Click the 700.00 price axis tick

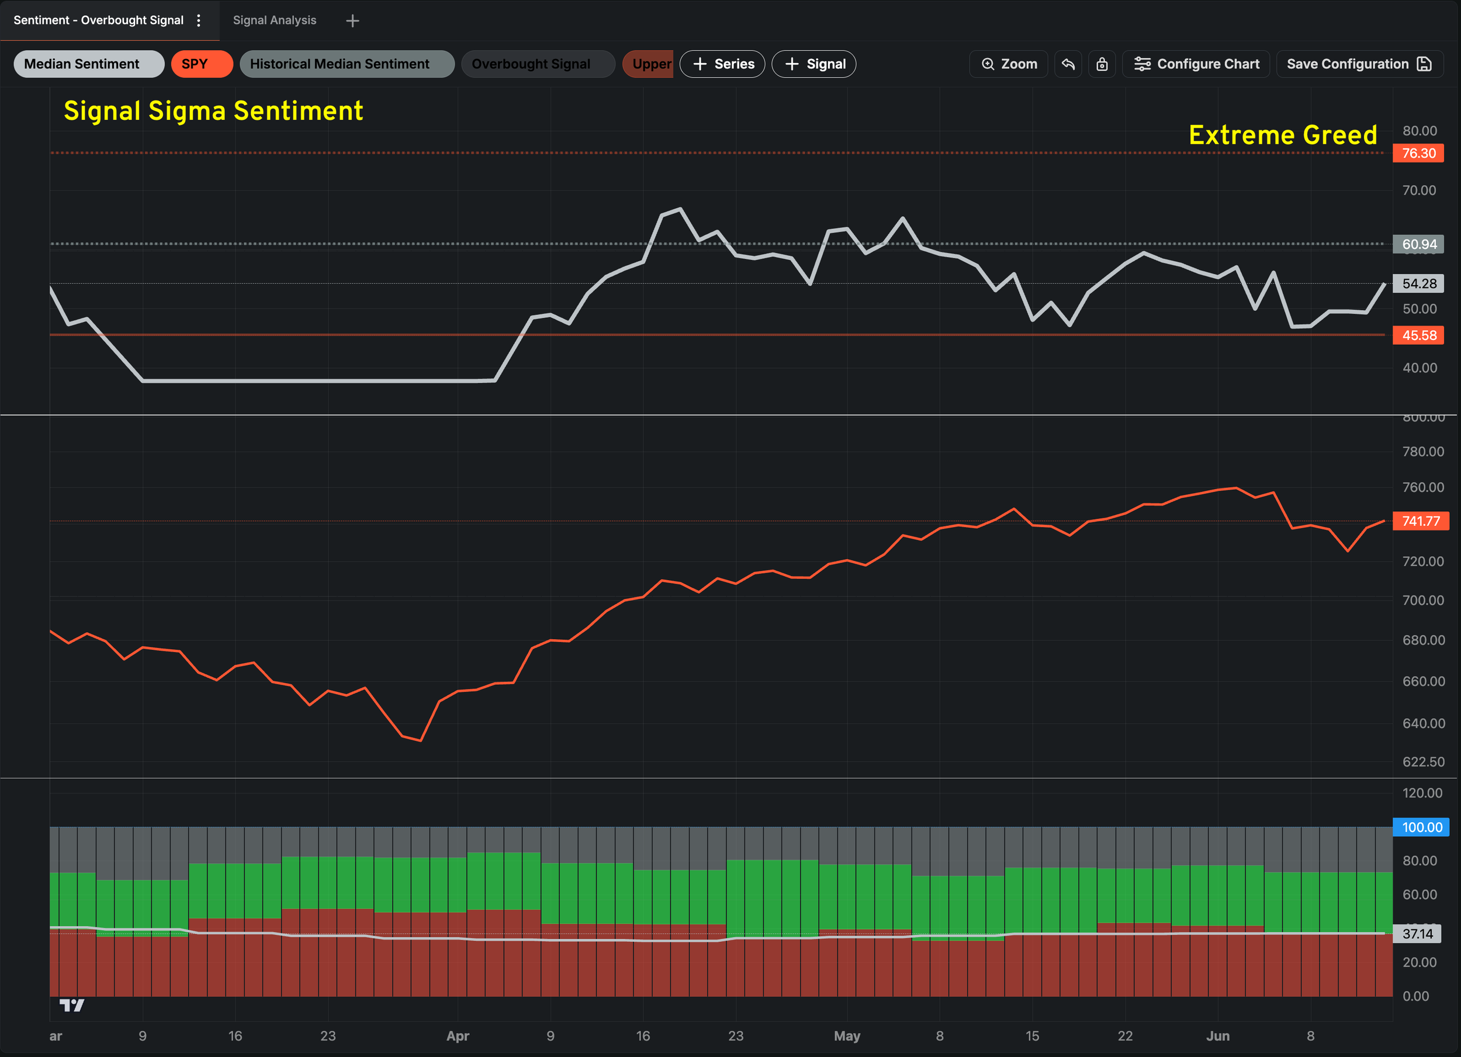click(1424, 600)
